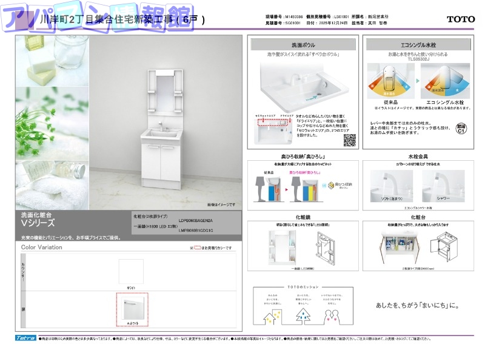Click the LED mirror cabinet photo
The width and height of the screenshot is (485, 344).
point(282,248)
